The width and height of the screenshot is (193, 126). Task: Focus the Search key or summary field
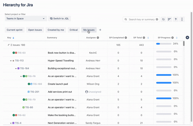142,19
